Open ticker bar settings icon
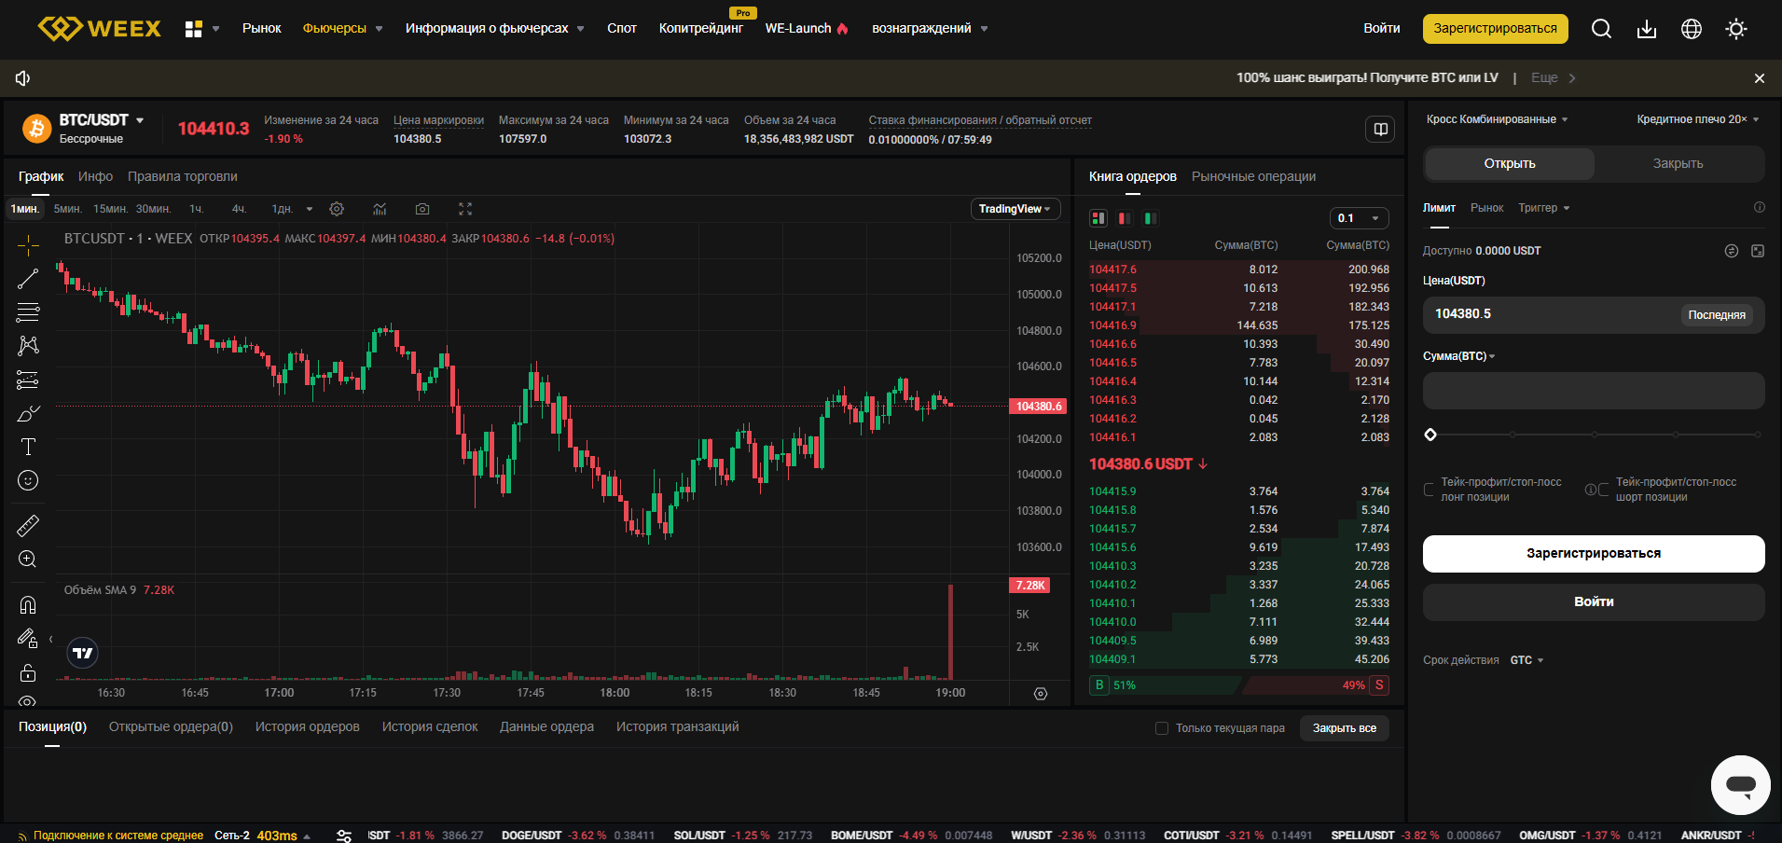The height and width of the screenshot is (843, 1782). point(344,836)
